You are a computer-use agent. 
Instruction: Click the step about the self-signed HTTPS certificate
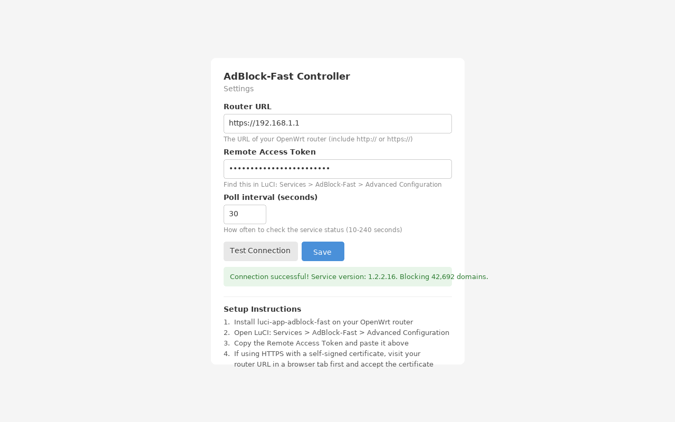point(333,359)
